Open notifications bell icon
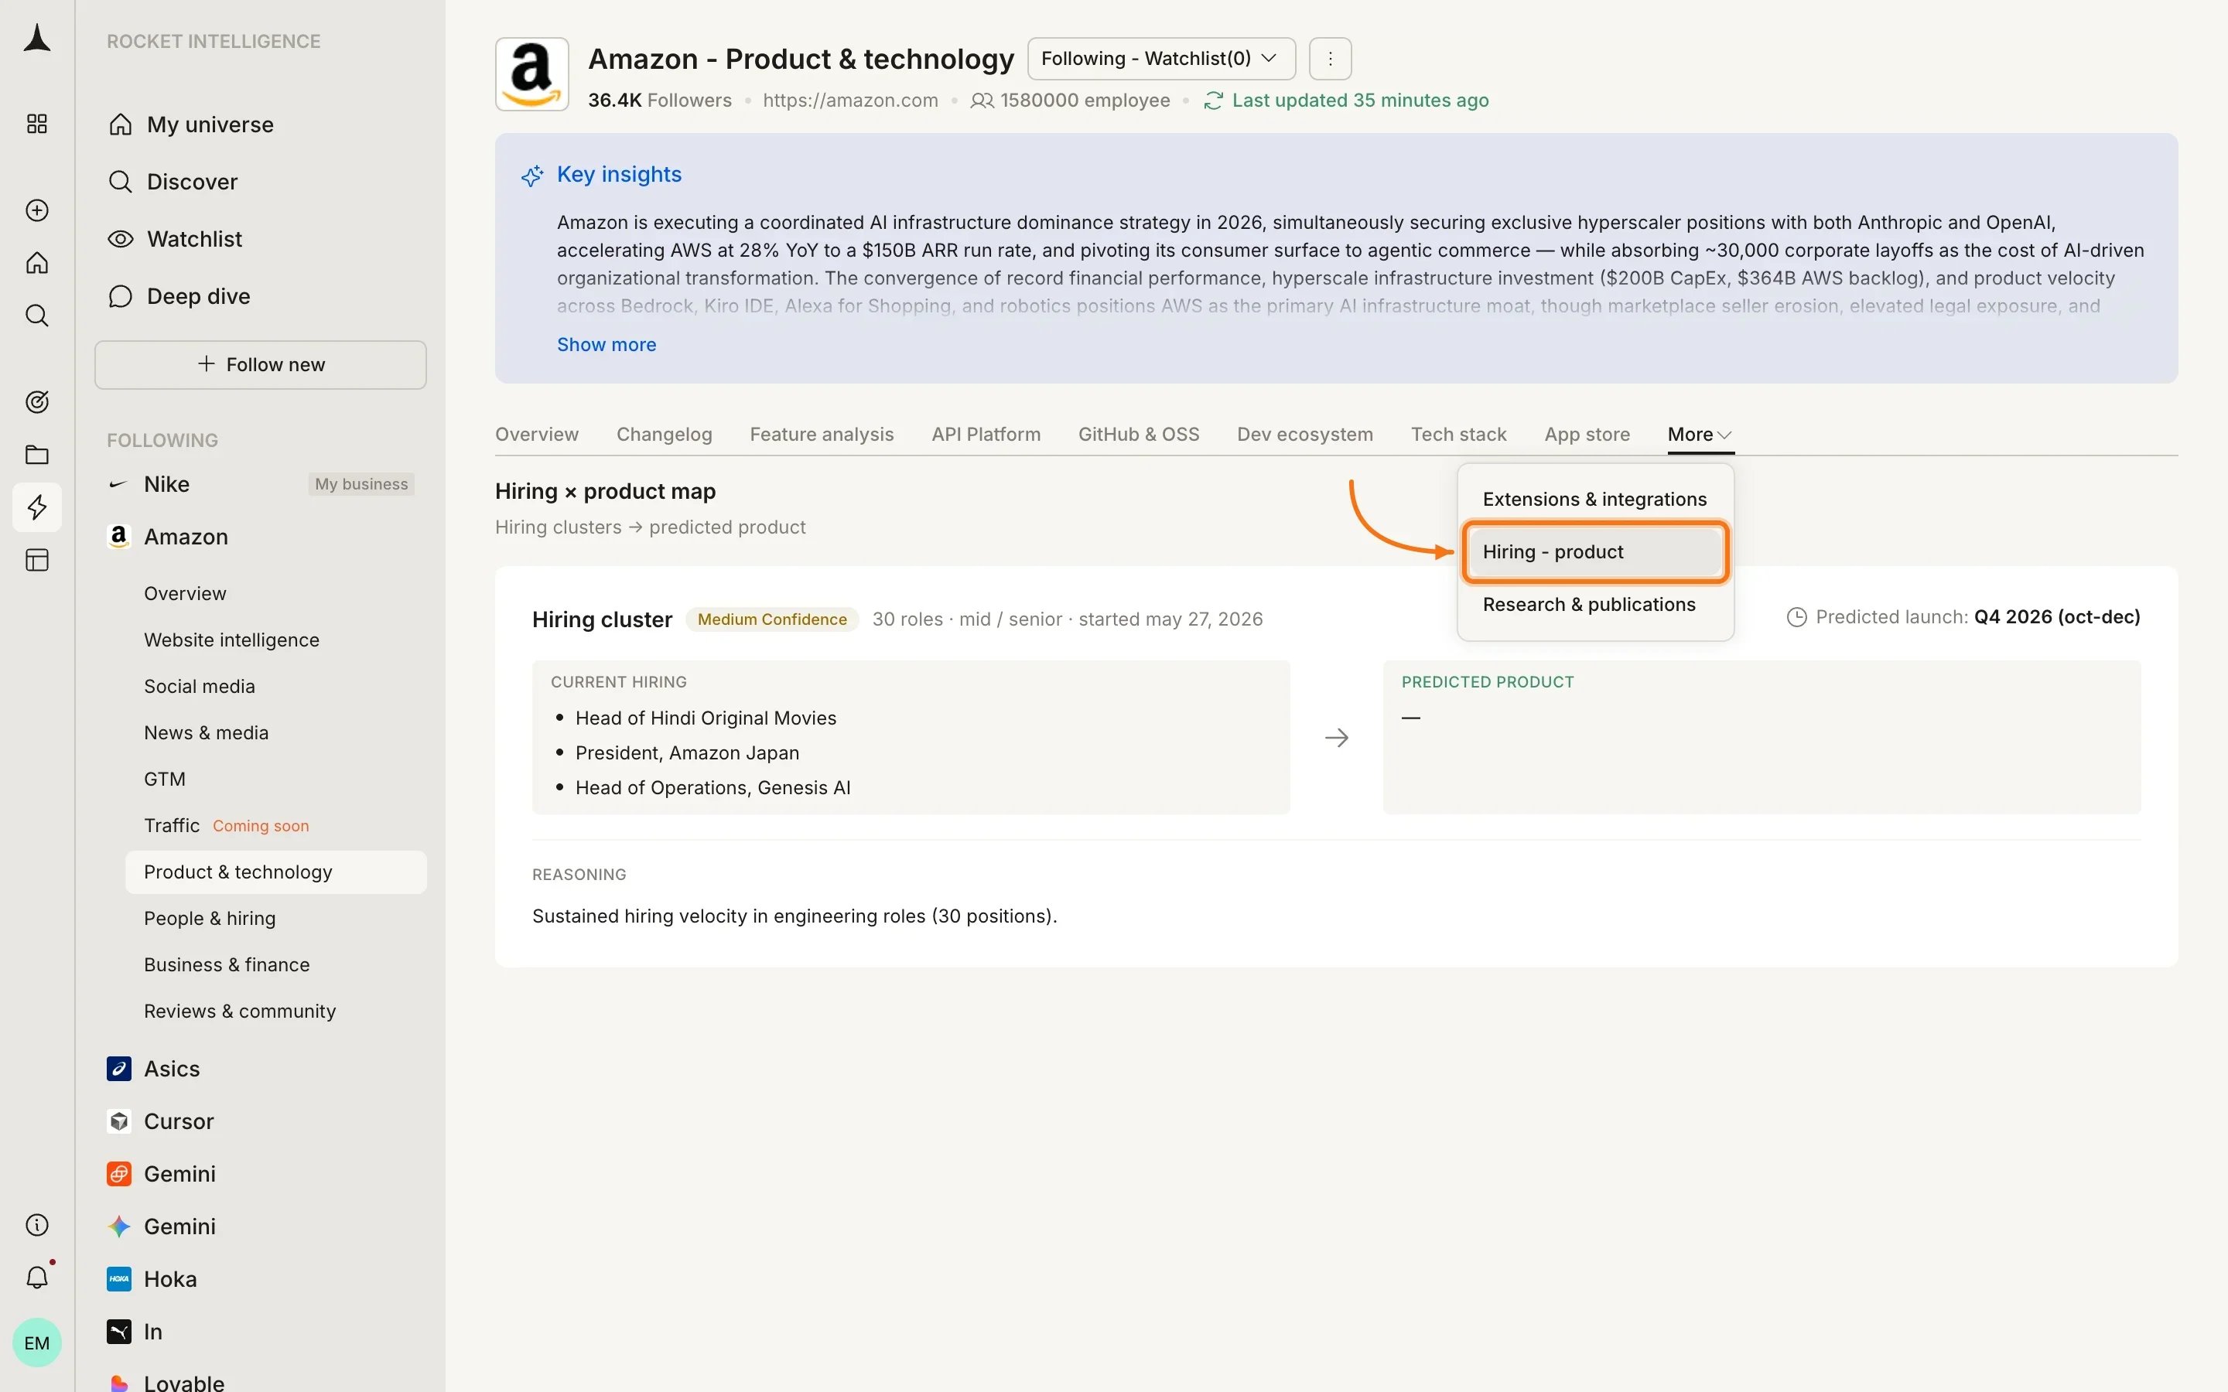 [37, 1278]
